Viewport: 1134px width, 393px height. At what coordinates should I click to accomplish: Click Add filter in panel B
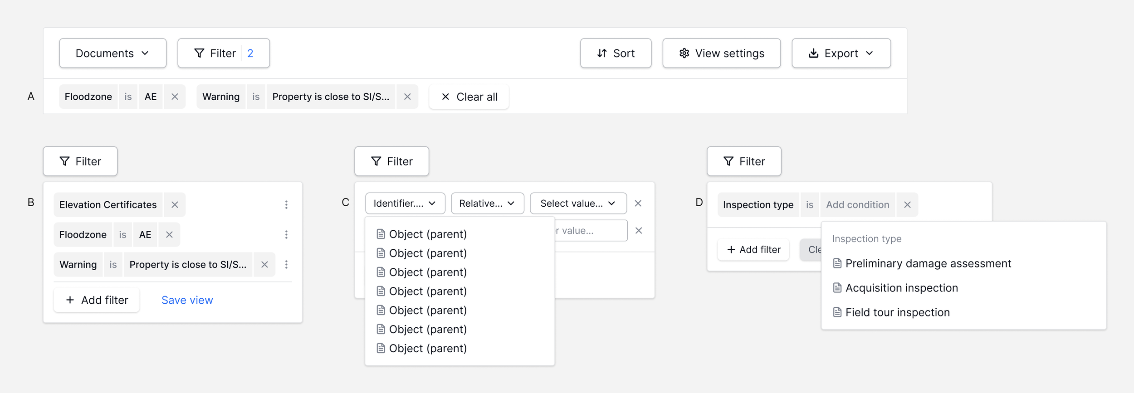[x=97, y=300]
